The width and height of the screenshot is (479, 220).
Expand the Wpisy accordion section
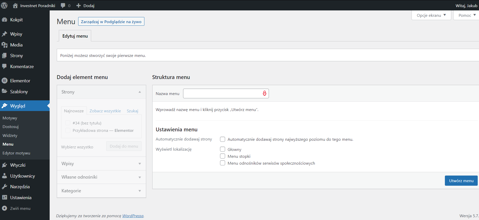[x=101, y=164]
